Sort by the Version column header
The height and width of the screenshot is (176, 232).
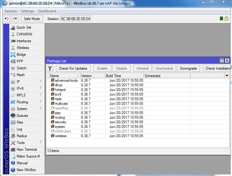(93, 76)
